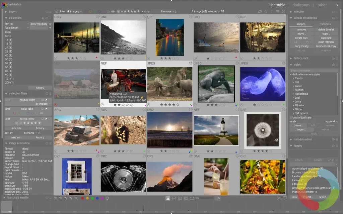This screenshot has height=214, width=343.
Task: Click the delete (trash) button
Action: tap(326, 29)
